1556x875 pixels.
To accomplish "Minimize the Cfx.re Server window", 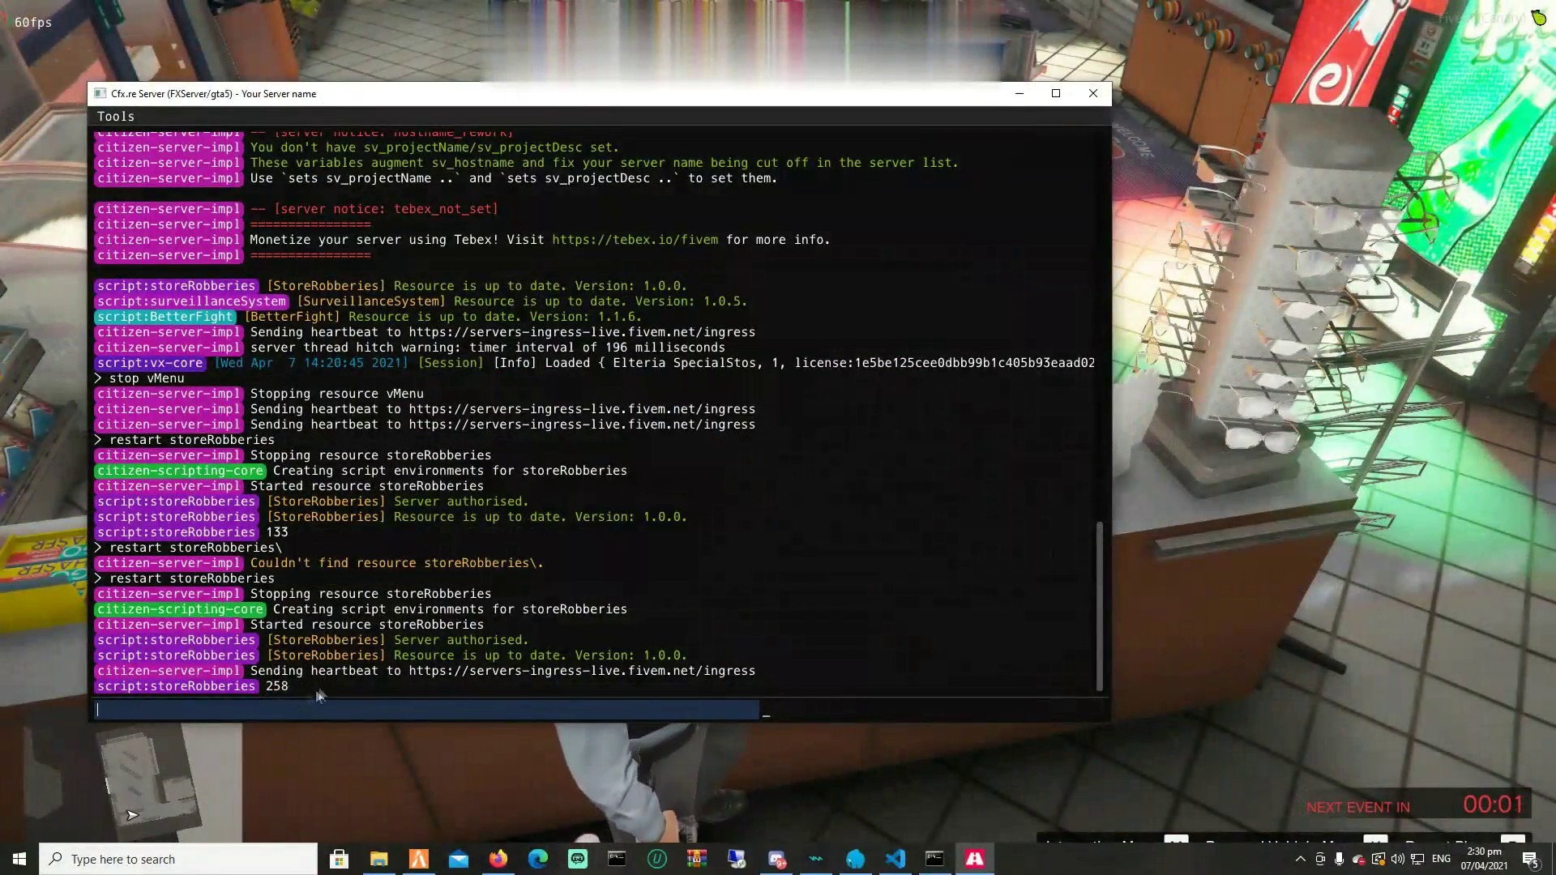I will (x=1020, y=94).
